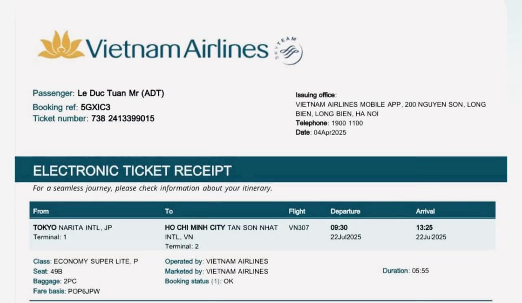Select booking reference 5GXIC3
The width and height of the screenshot is (522, 303).
(96, 107)
